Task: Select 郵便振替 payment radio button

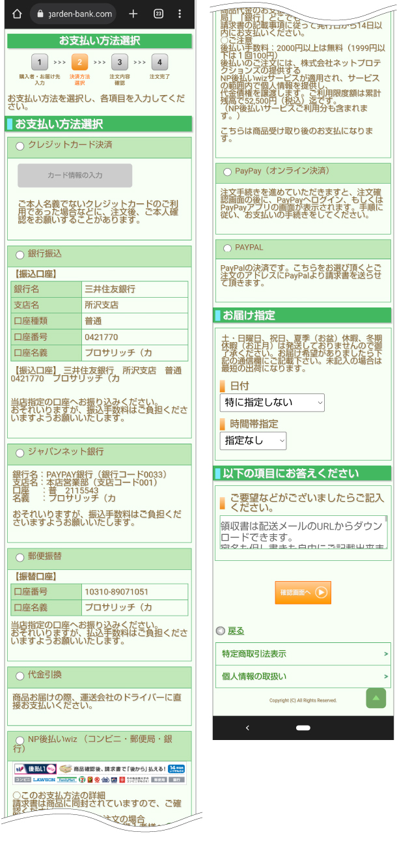Action: click(x=19, y=558)
